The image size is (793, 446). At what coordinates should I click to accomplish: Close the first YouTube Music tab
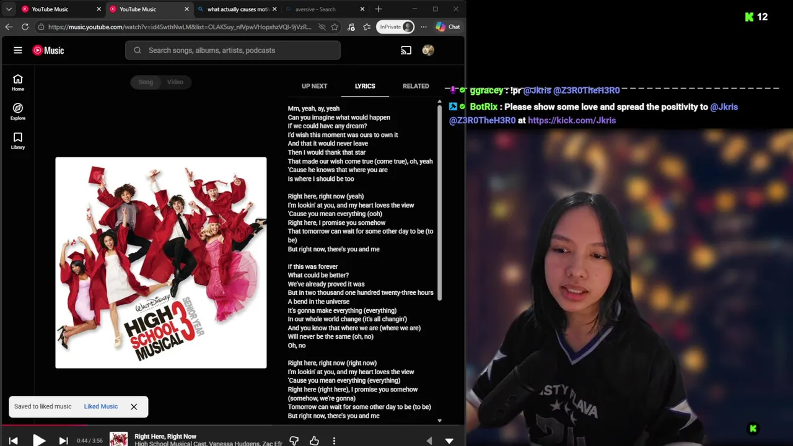coord(99,9)
